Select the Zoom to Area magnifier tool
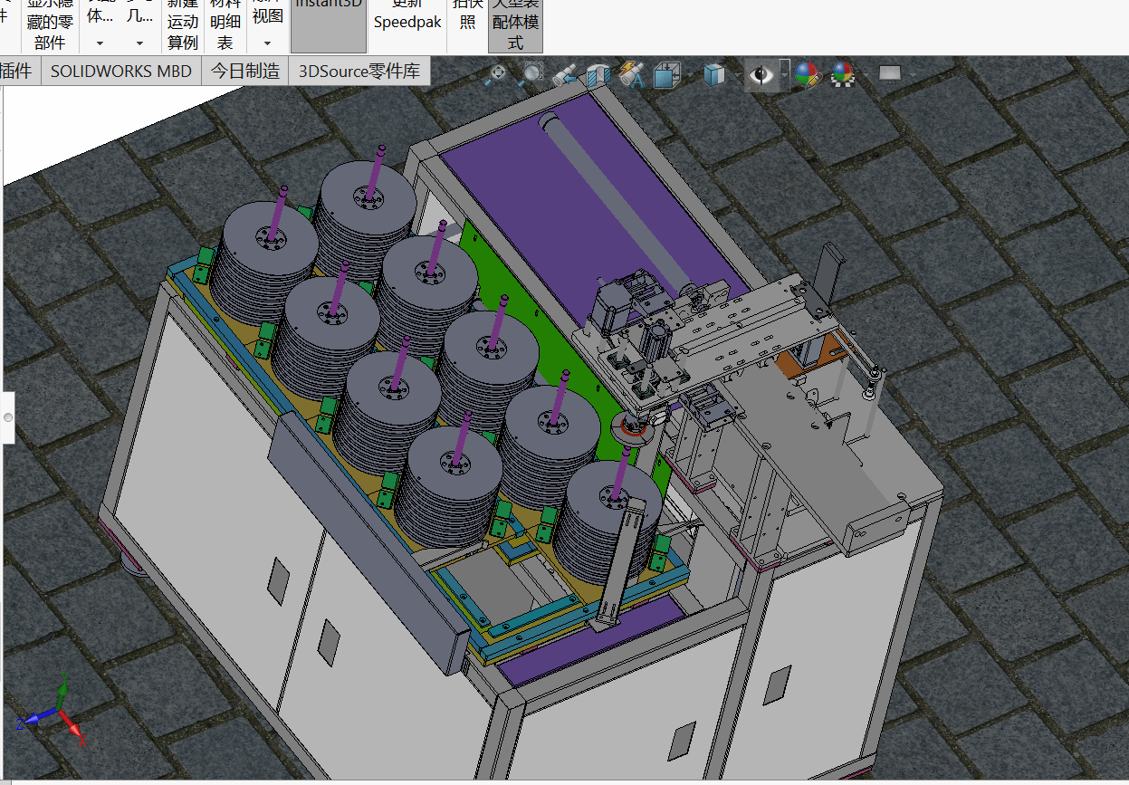This screenshot has height=785, width=1129. (530, 75)
